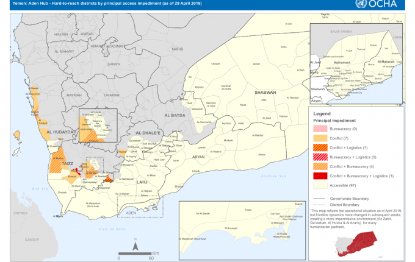Click the Conflict + Logistics (1) hatched swatch
Screen dimensions: 415x262
[x=322, y=148]
